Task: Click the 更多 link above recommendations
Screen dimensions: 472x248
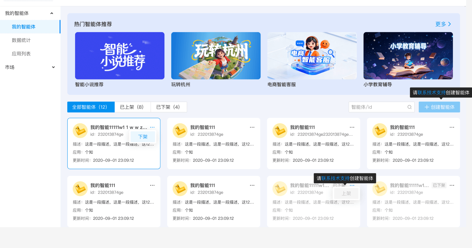Action: [444, 24]
